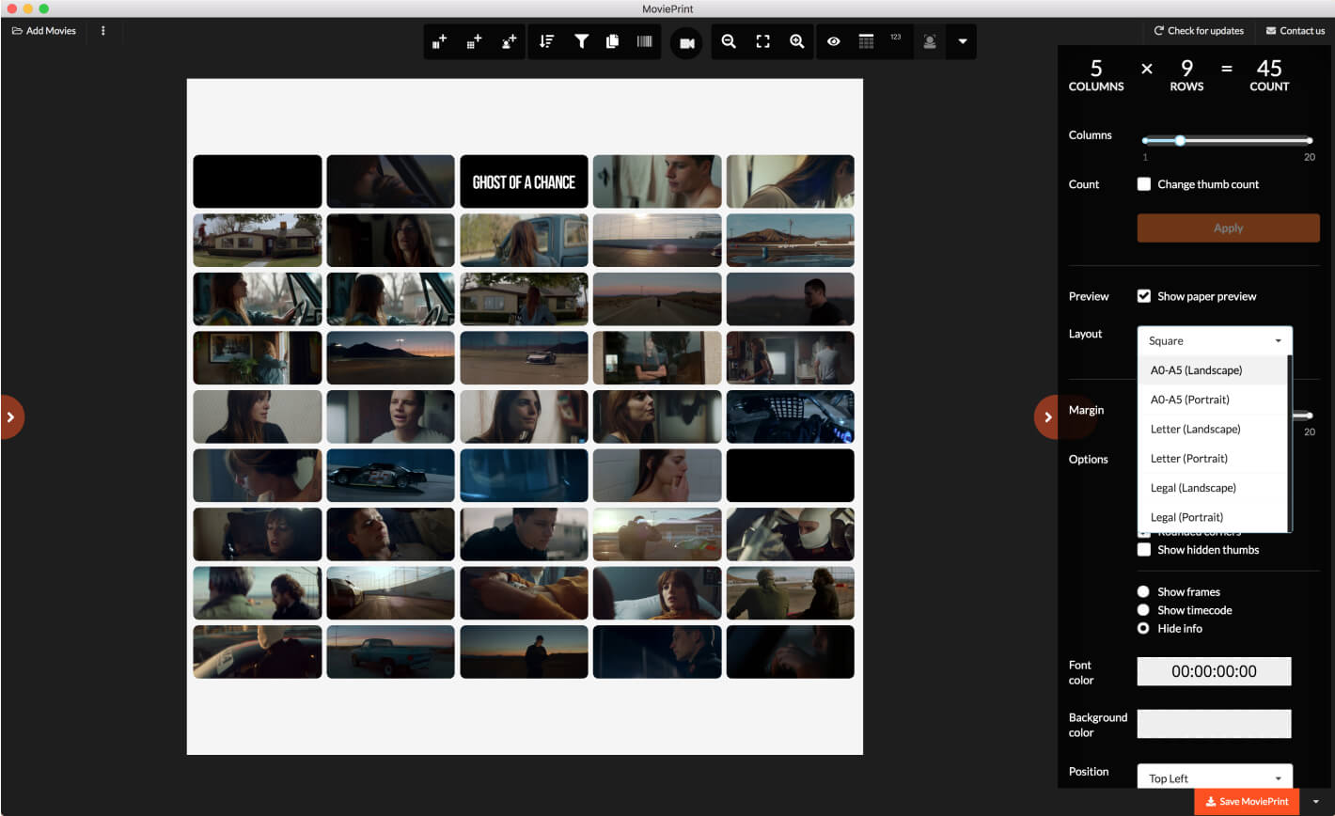The image size is (1335, 816).
Task: Choose A0-A5 (Portrait) layout
Action: (x=1213, y=400)
